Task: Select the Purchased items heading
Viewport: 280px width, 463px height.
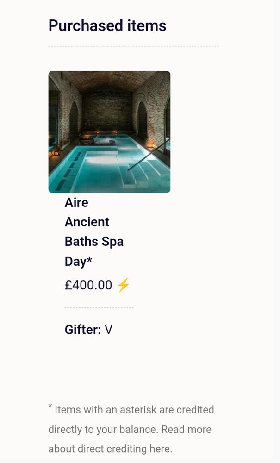Action: click(x=107, y=25)
